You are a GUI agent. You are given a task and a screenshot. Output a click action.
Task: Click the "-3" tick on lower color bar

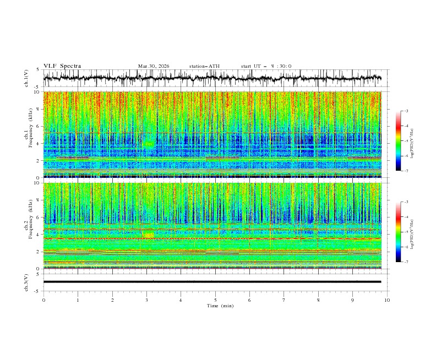pyautogui.click(x=406, y=202)
